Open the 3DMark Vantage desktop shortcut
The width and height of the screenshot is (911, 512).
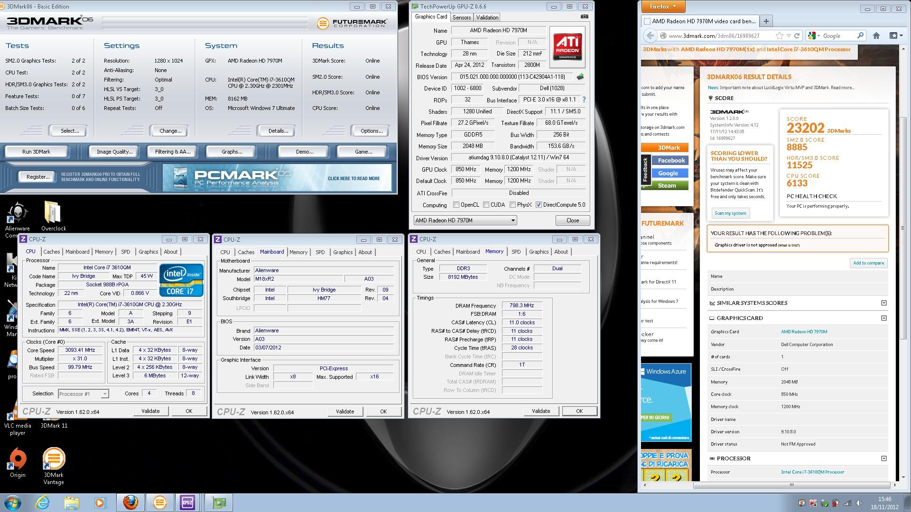(54, 466)
